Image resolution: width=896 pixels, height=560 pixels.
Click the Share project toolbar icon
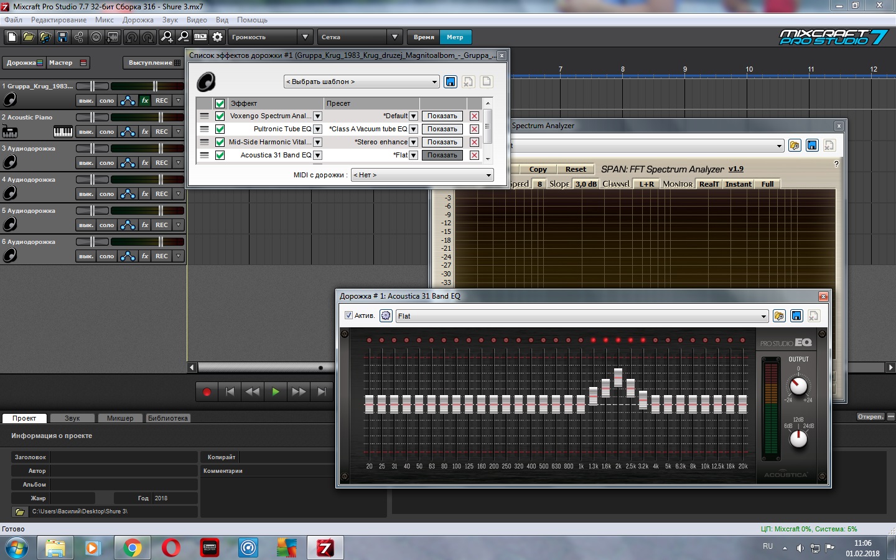79,37
